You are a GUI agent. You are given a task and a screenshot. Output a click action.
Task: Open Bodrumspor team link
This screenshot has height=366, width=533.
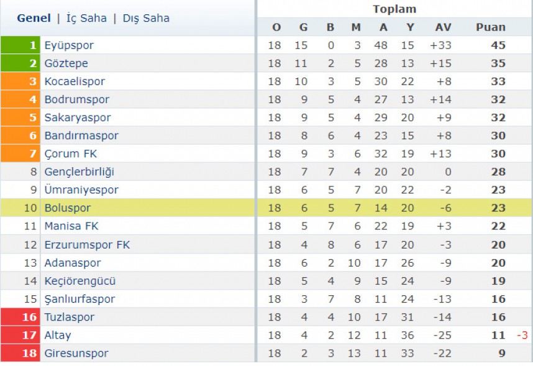pyautogui.click(x=77, y=99)
